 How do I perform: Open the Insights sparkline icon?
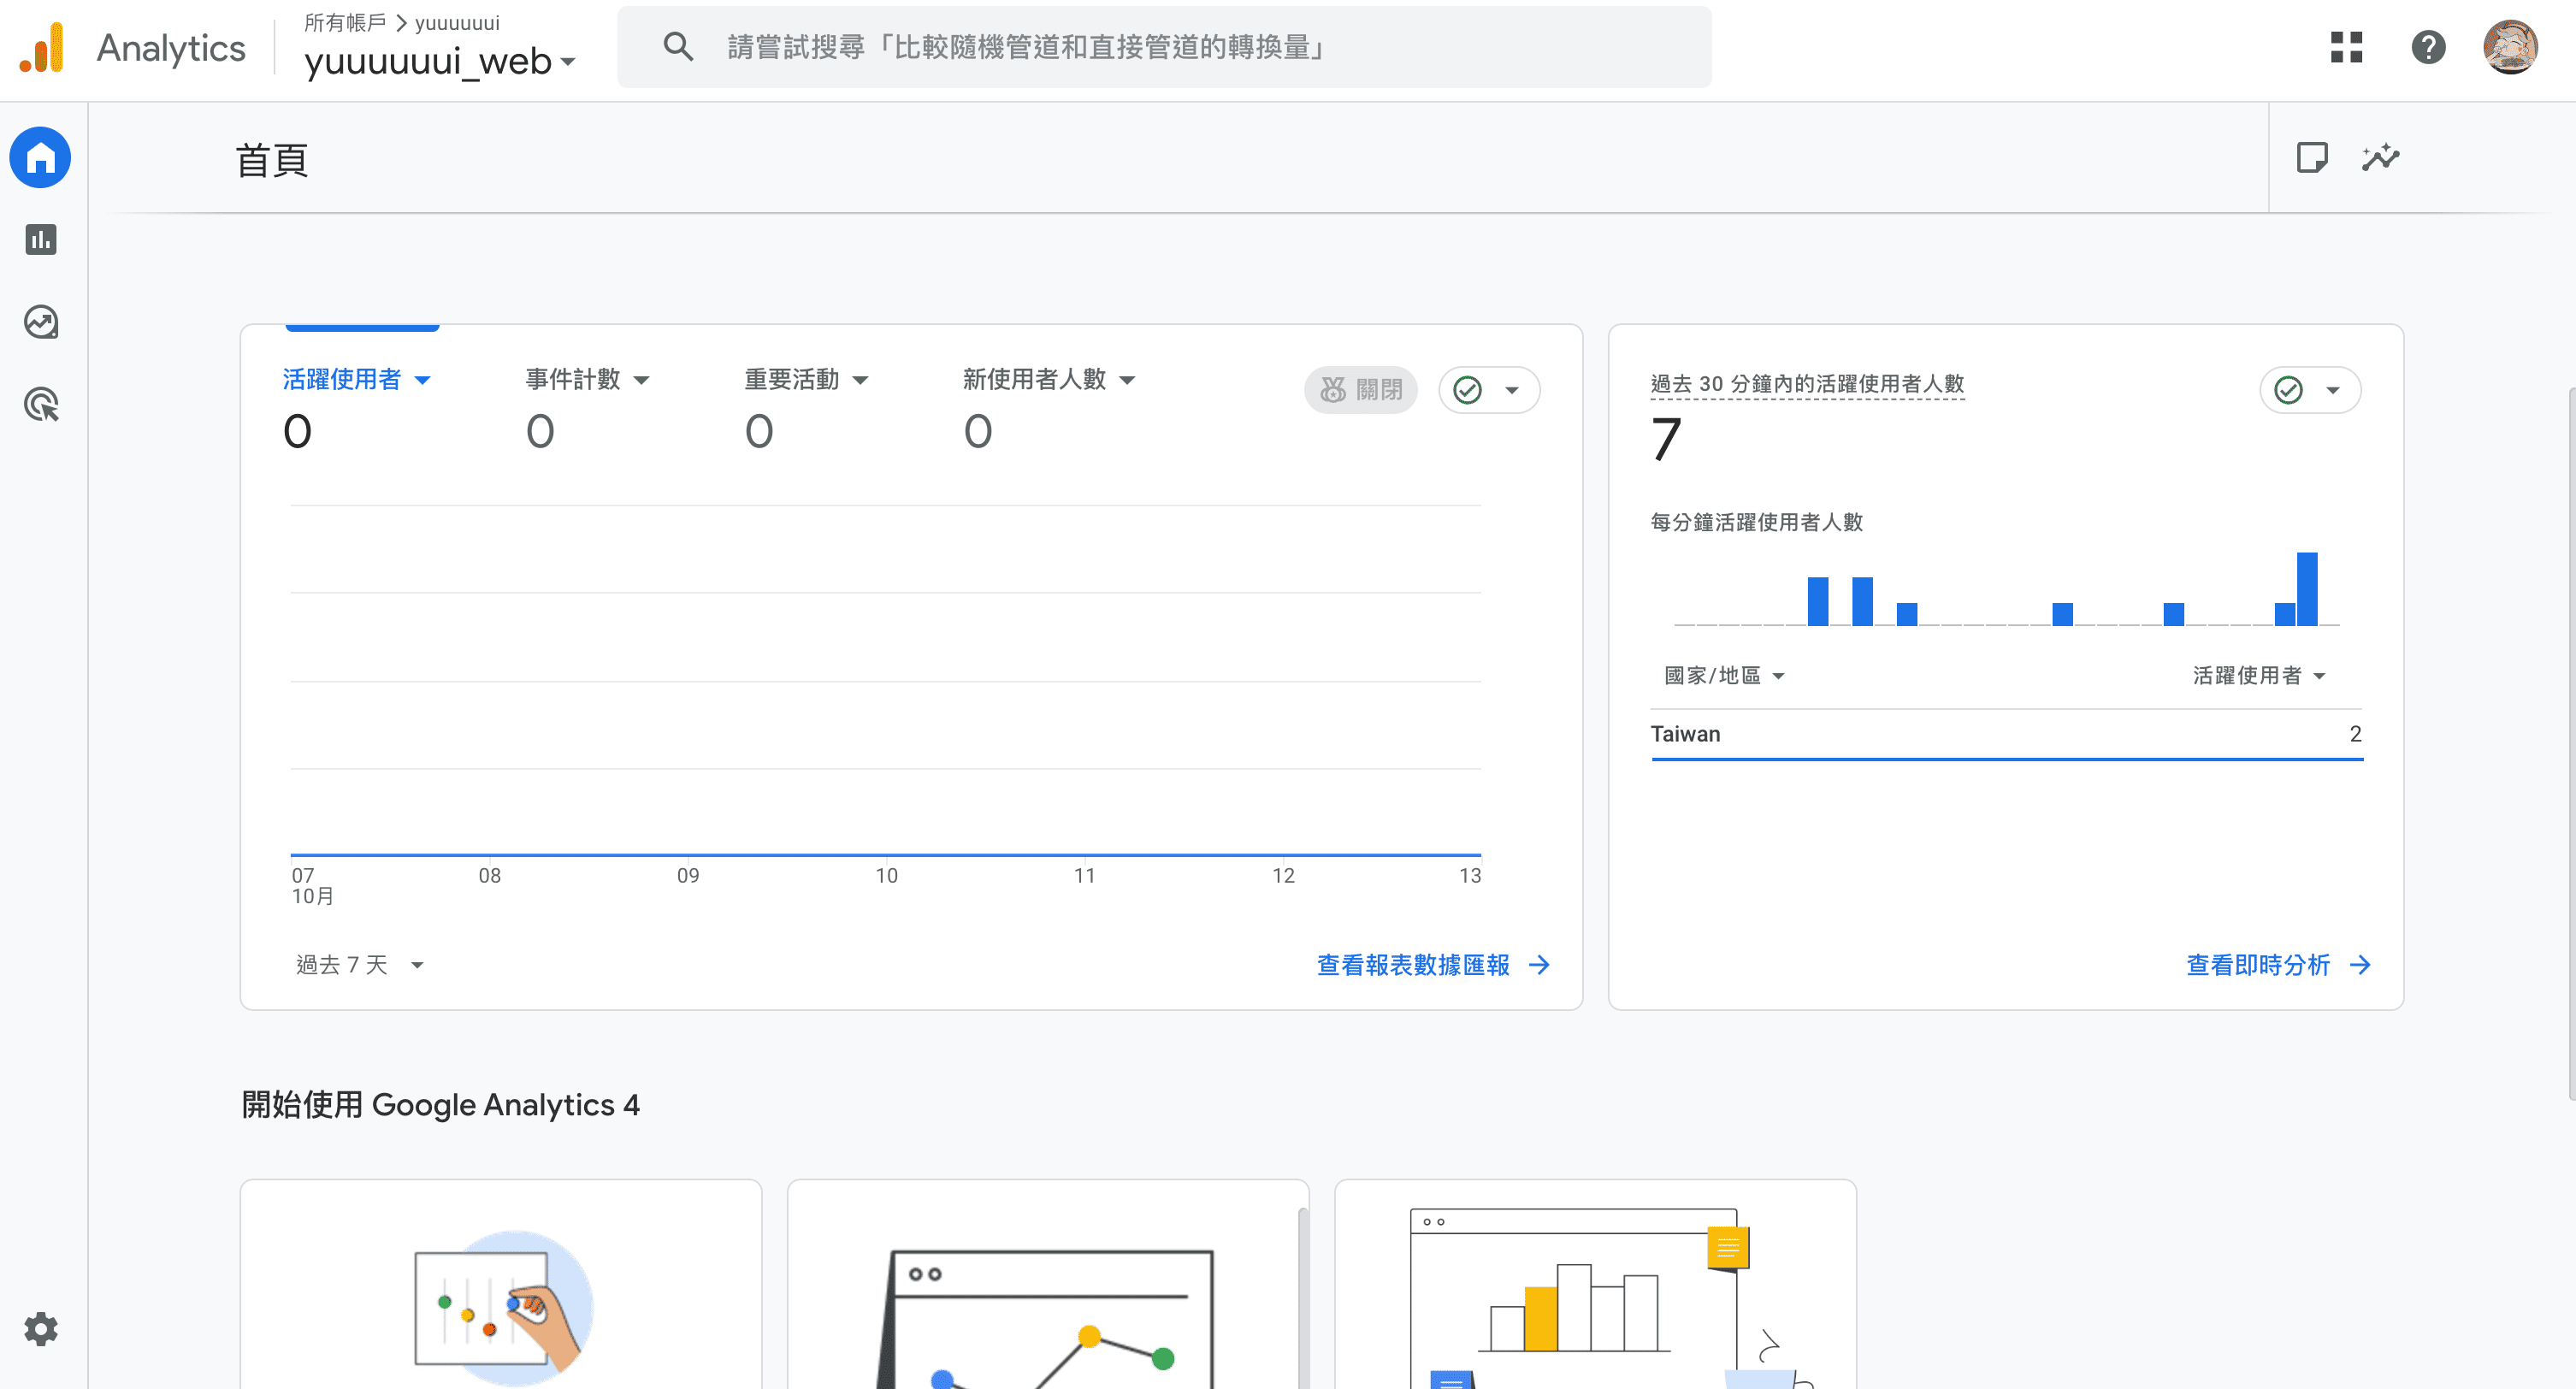point(2381,158)
